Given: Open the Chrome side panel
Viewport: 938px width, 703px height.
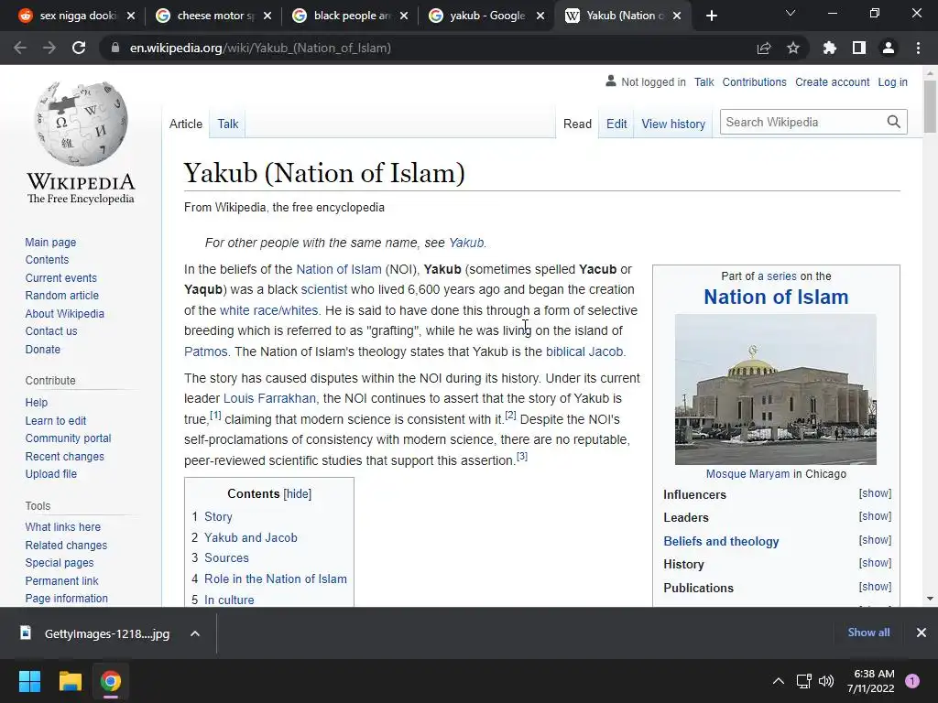Looking at the screenshot, I should 859,48.
